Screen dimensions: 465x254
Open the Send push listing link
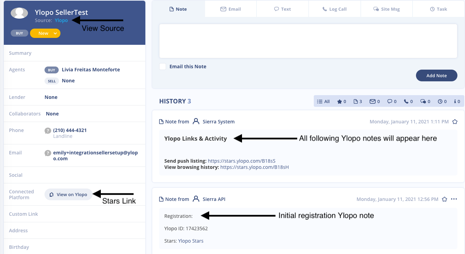click(241, 161)
